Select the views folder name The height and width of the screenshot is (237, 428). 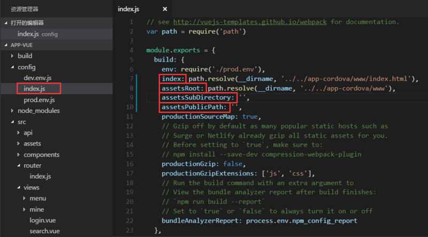coord(32,187)
